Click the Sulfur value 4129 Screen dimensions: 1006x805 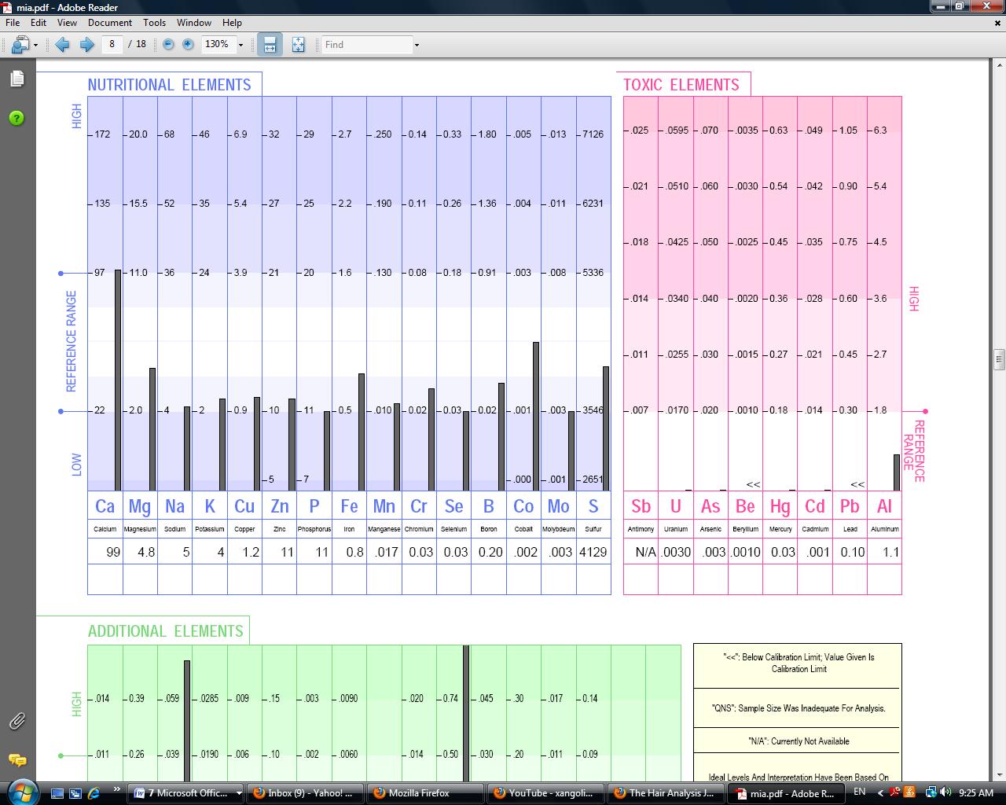[x=593, y=552]
